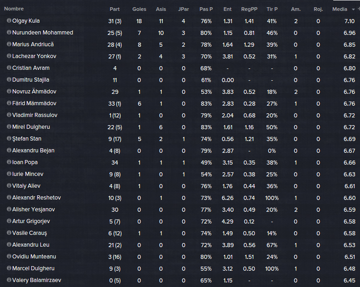Image resolution: width=360 pixels, height=287 pixels.
Task: Sort table by Nombre column header
Action: point(14,9)
